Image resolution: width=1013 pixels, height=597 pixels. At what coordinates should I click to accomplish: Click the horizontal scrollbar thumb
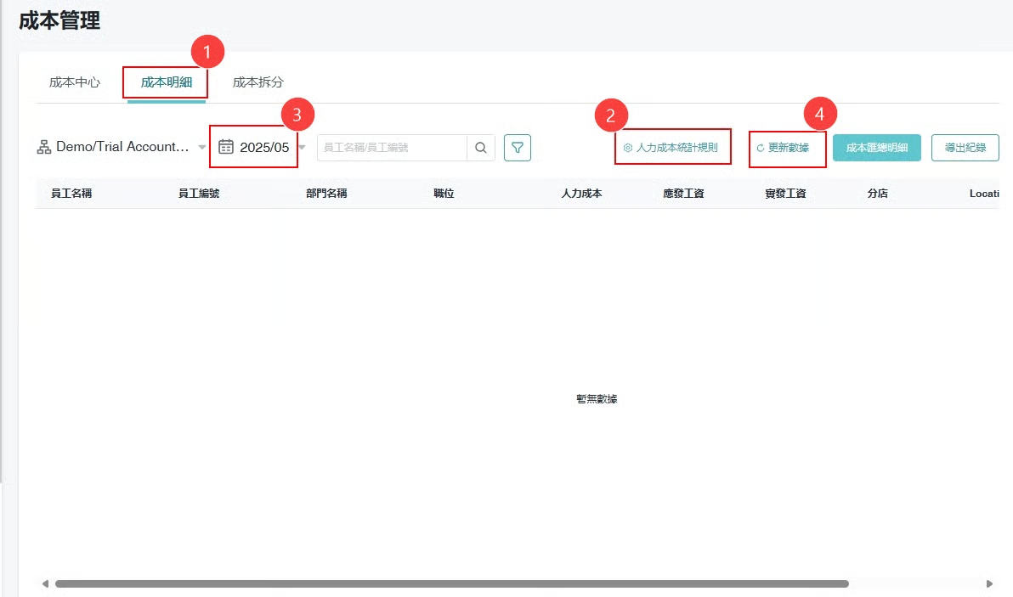451,584
